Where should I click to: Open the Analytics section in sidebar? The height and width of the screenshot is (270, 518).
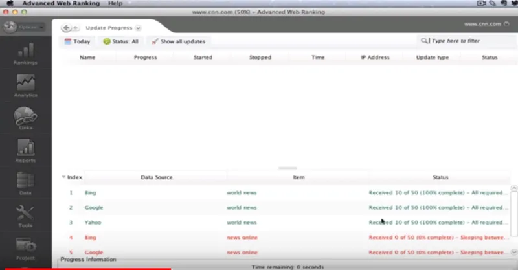pyautogui.click(x=25, y=85)
